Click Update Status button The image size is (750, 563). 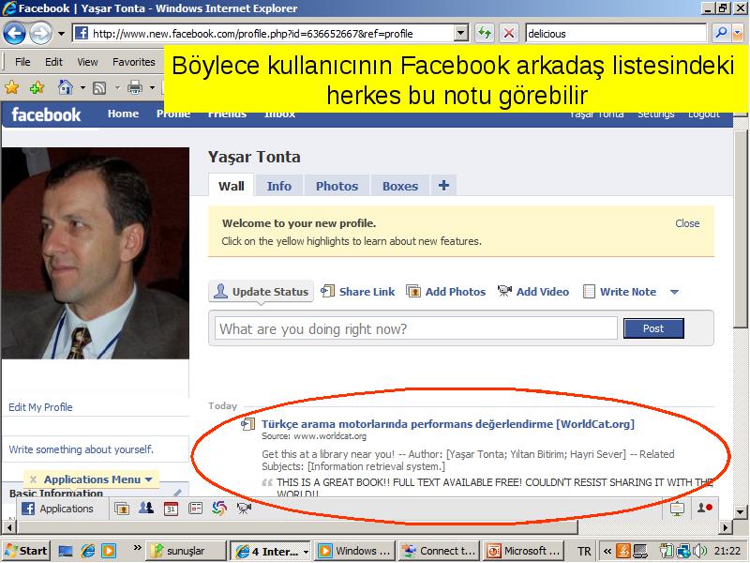tap(262, 291)
